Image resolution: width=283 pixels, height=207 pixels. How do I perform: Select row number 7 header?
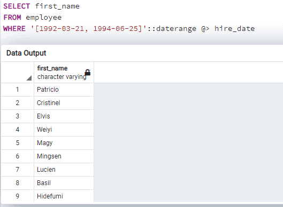coord(18,169)
